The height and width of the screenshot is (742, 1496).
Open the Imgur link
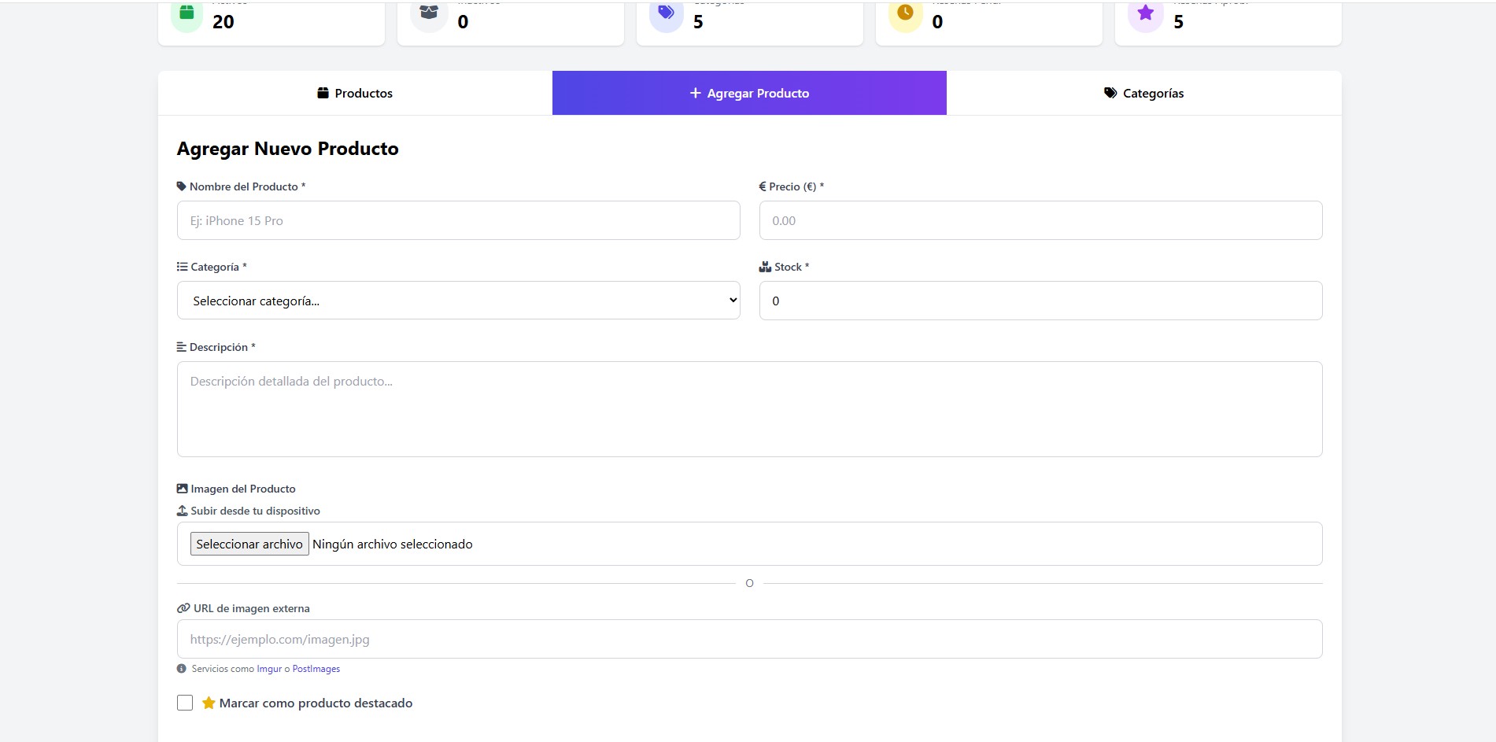[x=268, y=668]
